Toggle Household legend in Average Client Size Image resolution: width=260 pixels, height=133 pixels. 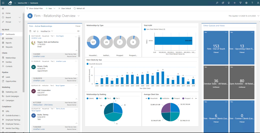tap(152, 98)
